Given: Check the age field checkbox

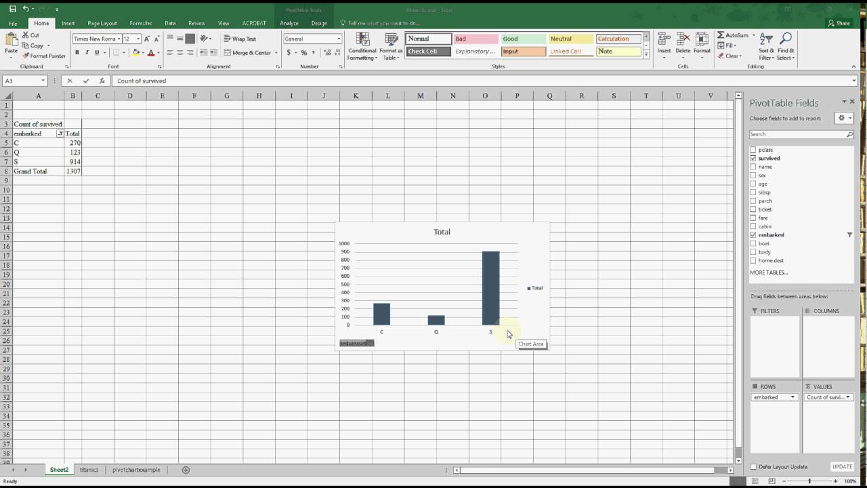Looking at the screenshot, I should pos(753,184).
